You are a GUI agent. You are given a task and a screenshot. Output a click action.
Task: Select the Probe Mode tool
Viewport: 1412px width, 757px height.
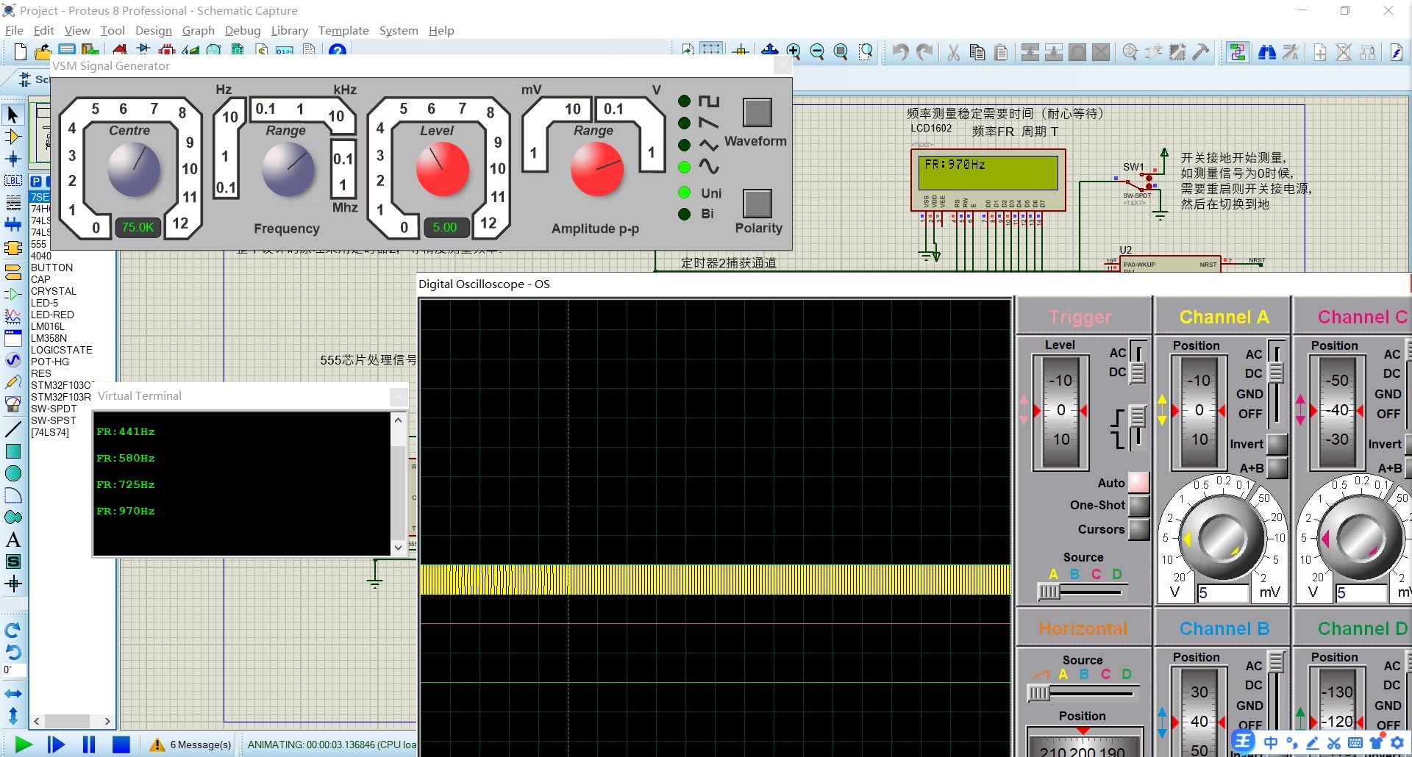tap(13, 382)
